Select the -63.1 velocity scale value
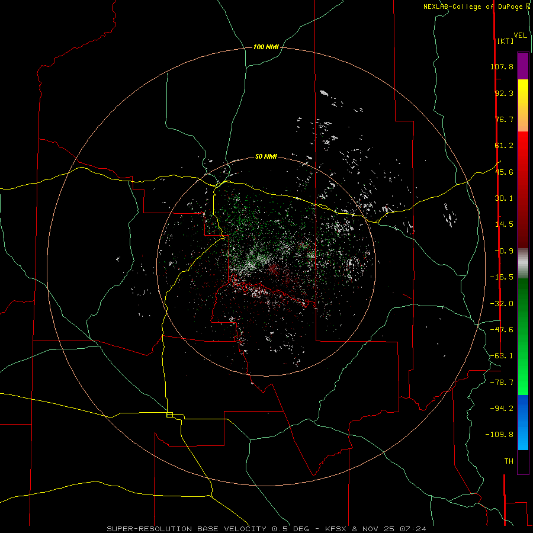The image size is (533, 533). (502, 356)
